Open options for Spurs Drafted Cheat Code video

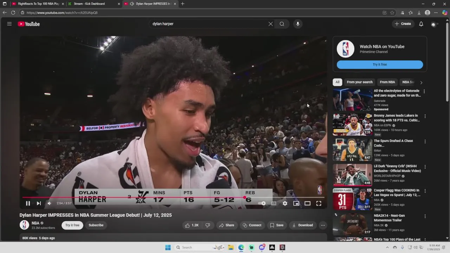click(x=425, y=142)
